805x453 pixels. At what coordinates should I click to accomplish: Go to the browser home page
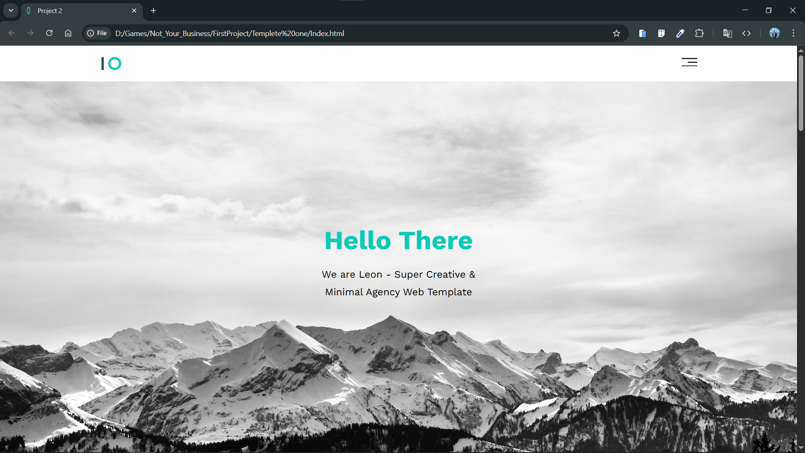68,33
